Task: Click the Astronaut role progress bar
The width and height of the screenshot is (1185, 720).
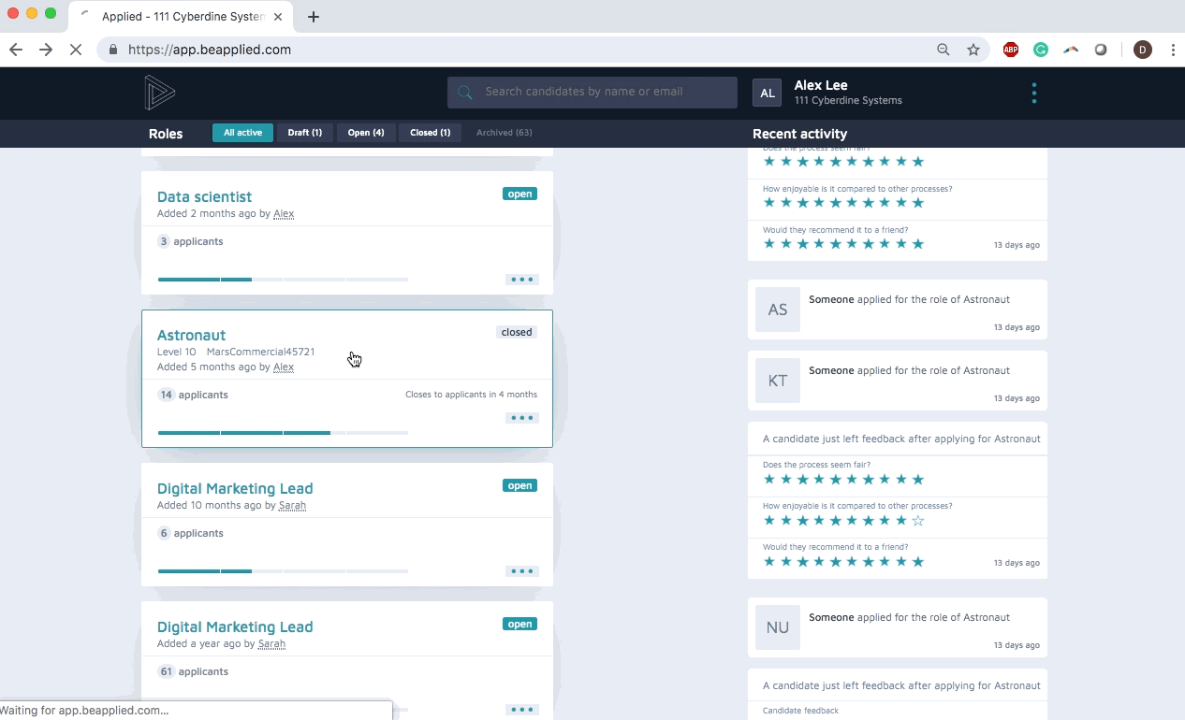Action: (x=283, y=433)
